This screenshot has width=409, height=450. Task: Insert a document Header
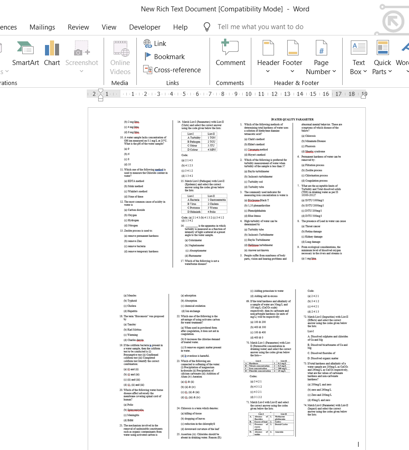(268, 55)
